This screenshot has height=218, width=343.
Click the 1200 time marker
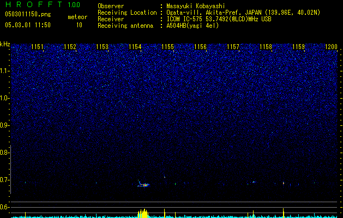(331, 47)
